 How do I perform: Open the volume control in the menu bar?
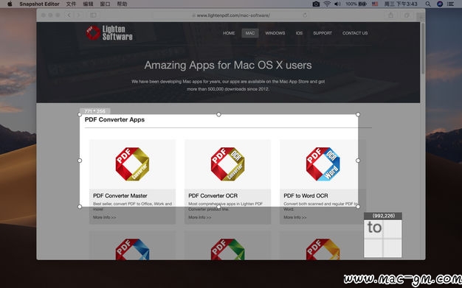click(338, 4)
